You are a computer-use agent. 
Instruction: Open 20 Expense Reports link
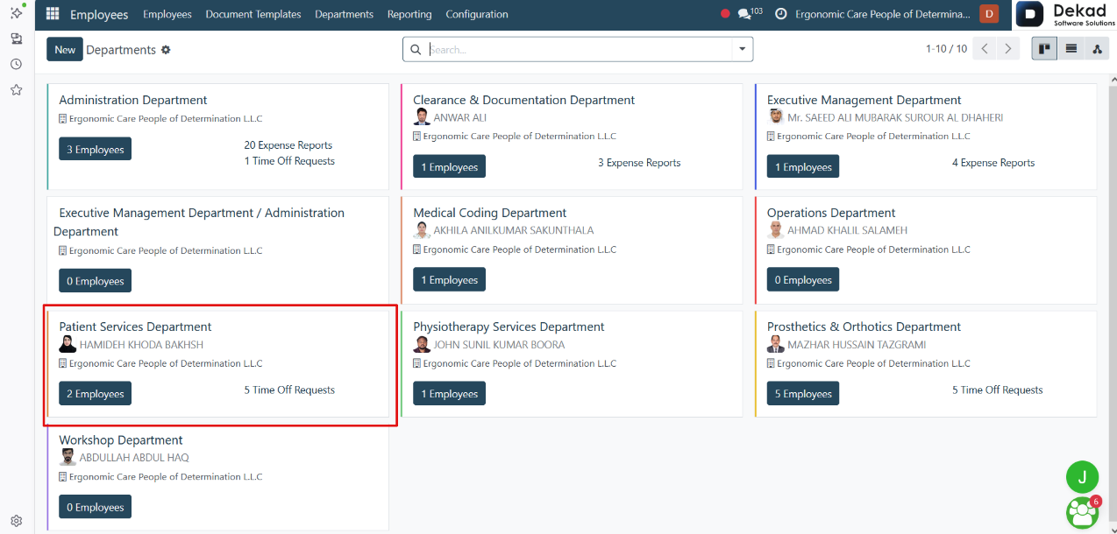pyautogui.click(x=288, y=145)
